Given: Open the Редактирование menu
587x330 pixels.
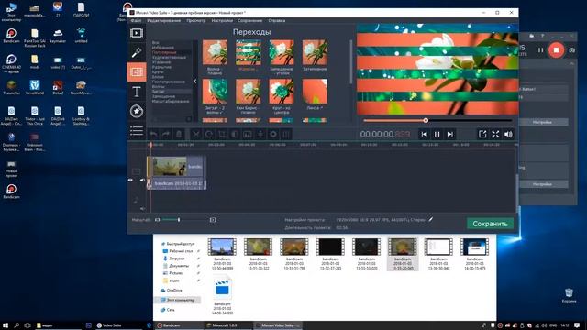Looking at the screenshot, I should 163,20.
